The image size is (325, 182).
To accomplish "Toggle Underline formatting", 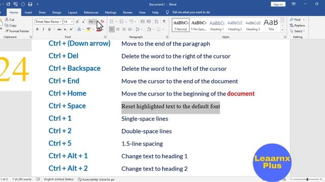I will coord(49,29).
